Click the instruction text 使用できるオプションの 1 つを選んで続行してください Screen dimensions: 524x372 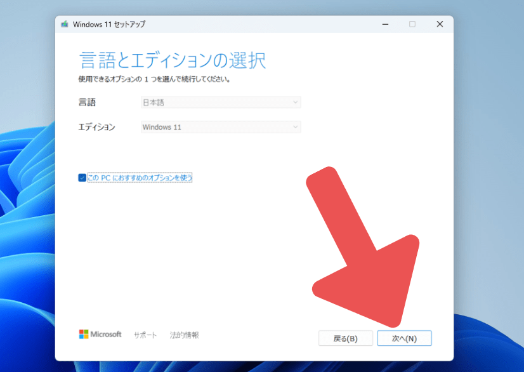pos(154,79)
